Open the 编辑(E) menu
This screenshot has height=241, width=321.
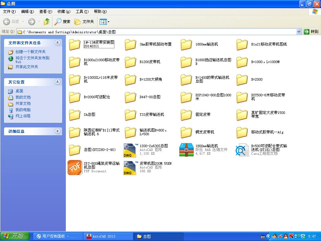point(28,12)
